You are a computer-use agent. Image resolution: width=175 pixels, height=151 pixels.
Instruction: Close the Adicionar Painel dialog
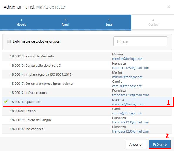pos(169,7)
